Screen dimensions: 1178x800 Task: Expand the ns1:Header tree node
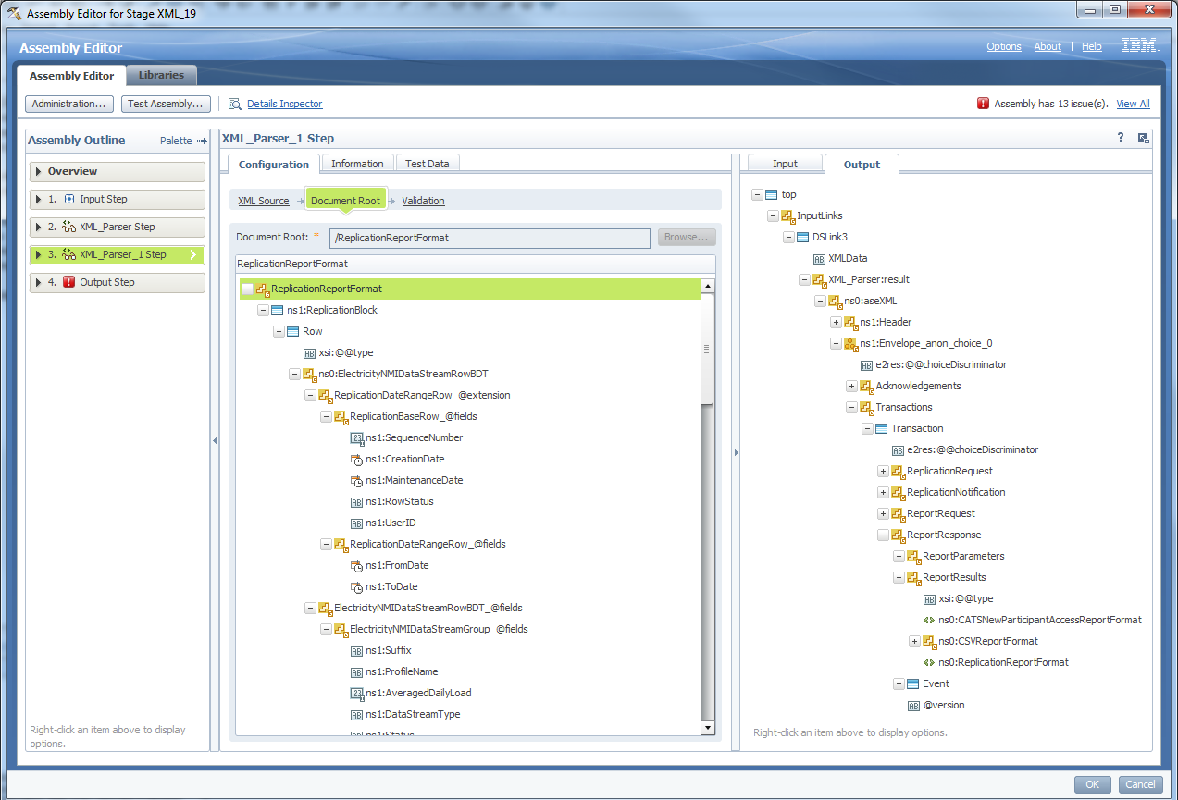(x=836, y=322)
